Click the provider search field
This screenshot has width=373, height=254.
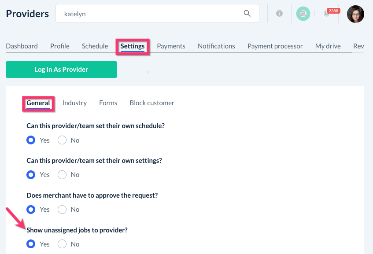tap(150, 14)
